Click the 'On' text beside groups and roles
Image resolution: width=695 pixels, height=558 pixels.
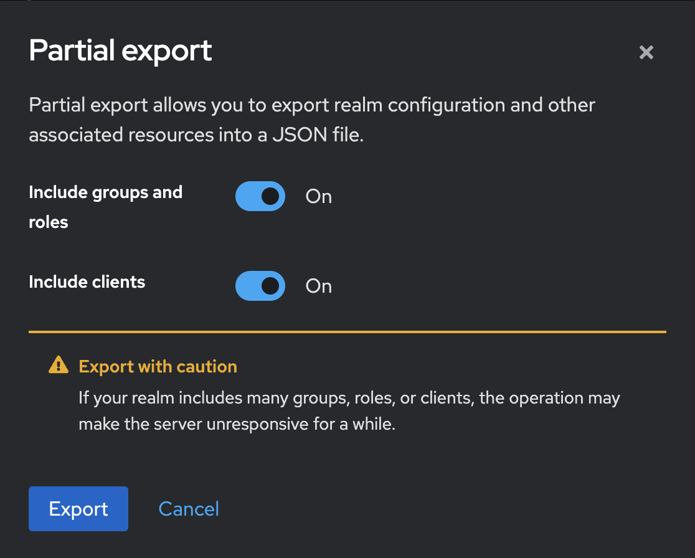(319, 196)
